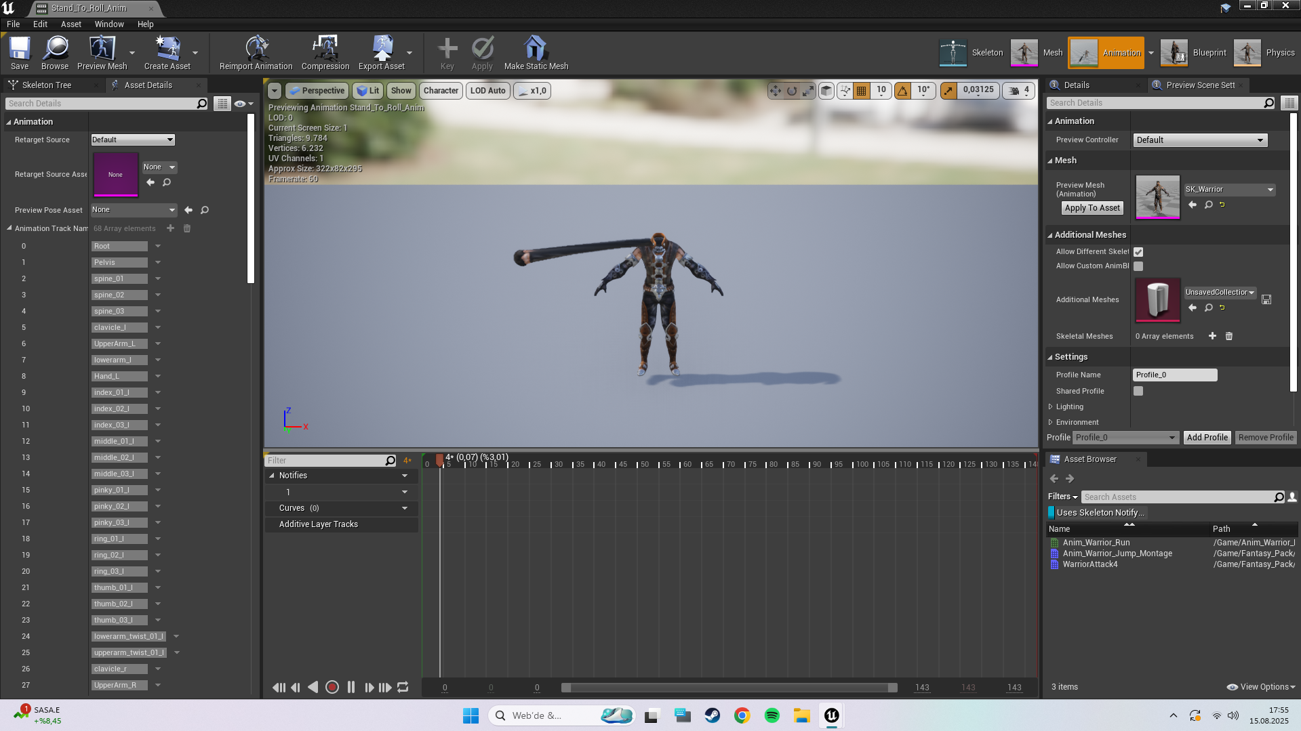Image resolution: width=1301 pixels, height=731 pixels.
Task: Open animation Compression settings
Action: click(325, 53)
